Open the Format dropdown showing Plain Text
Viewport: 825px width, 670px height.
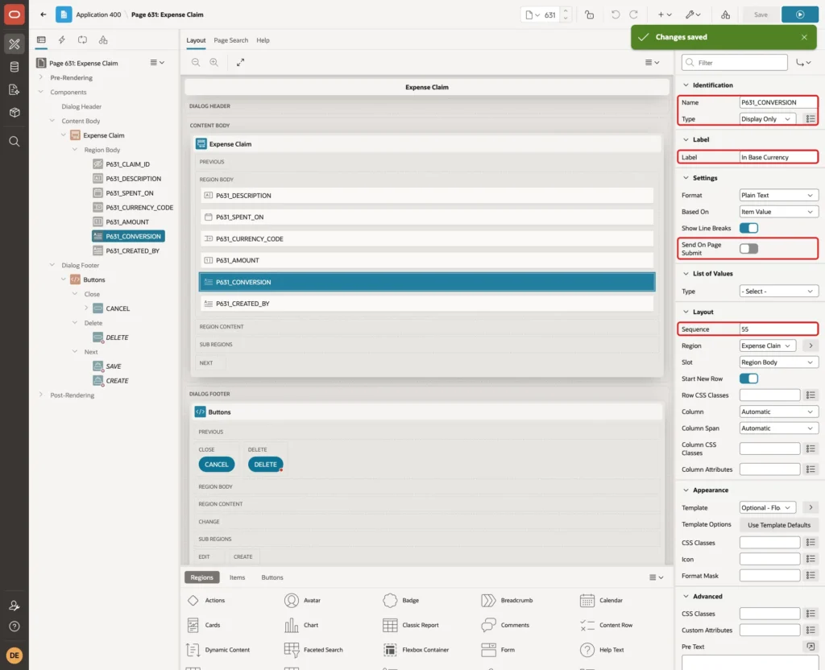point(778,195)
